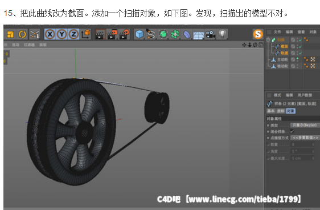Open Object Manager 对象 menu
The image size is (320, 210).
click(x=313, y=32)
